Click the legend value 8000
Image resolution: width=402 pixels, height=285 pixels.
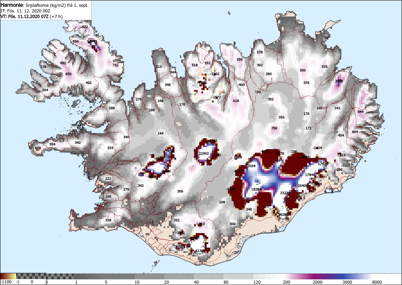(377, 282)
